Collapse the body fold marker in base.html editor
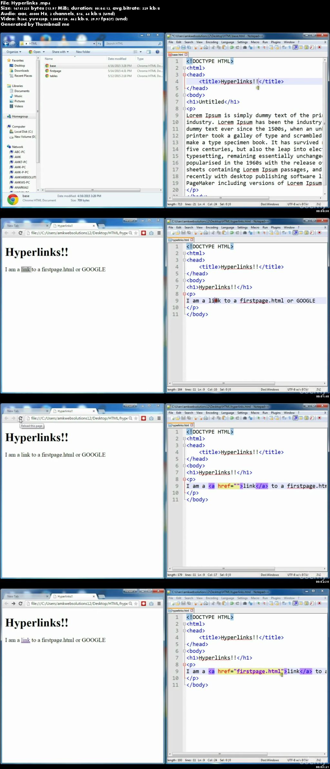 click(x=184, y=95)
